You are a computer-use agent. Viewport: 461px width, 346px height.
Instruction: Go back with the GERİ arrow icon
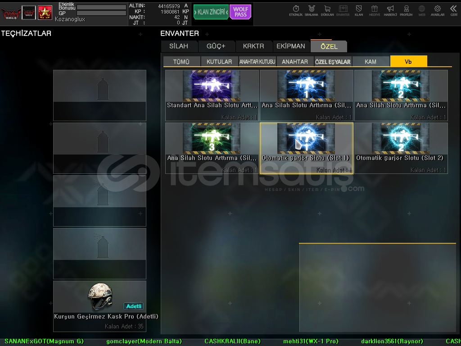(454, 11)
